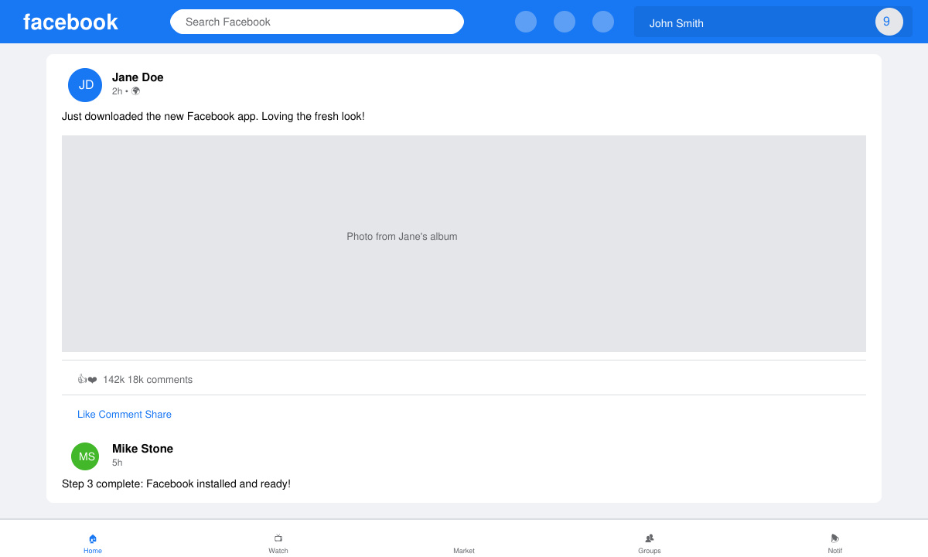Click the heart reaction icon
Screen dimensions: 928x557
[92, 380]
